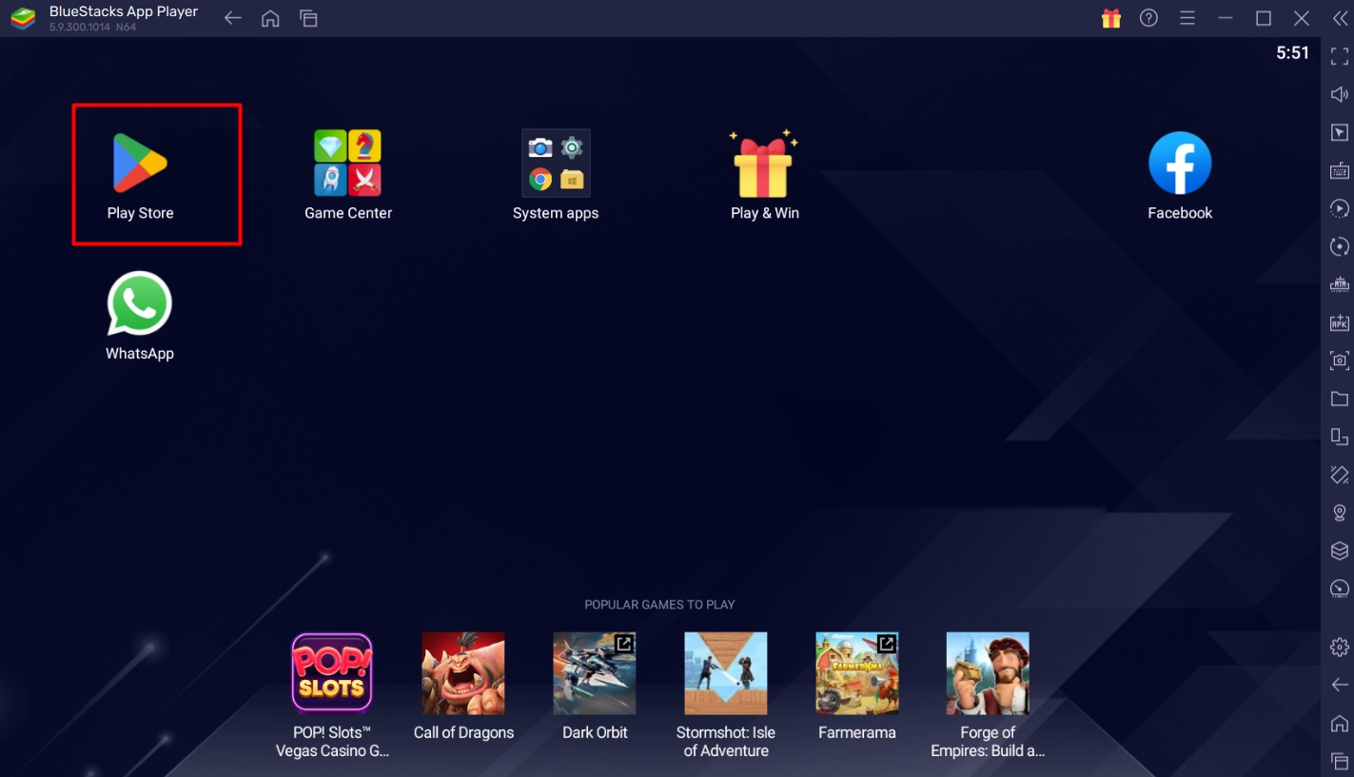Viewport: 1354px width, 777px height.
Task: Rotate the screen orientation
Action: (x=1340, y=437)
